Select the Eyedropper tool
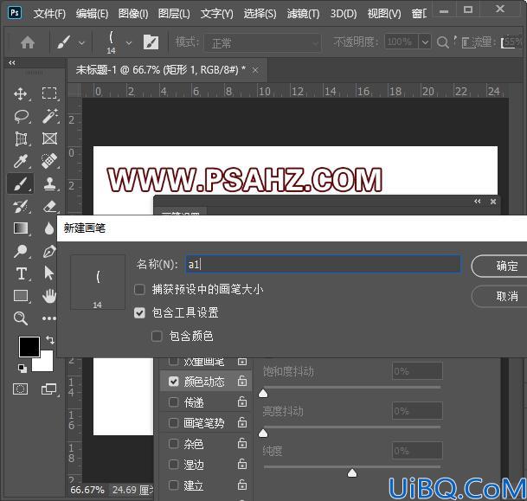Image resolution: width=527 pixels, height=501 pixels. [x=21, y=162]
